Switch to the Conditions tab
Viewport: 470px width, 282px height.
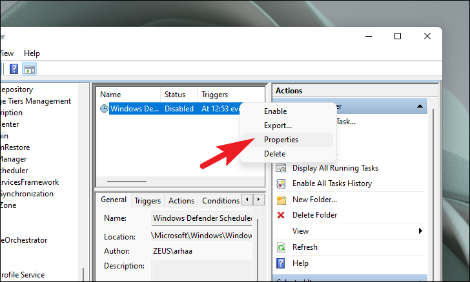coord(221,201)
